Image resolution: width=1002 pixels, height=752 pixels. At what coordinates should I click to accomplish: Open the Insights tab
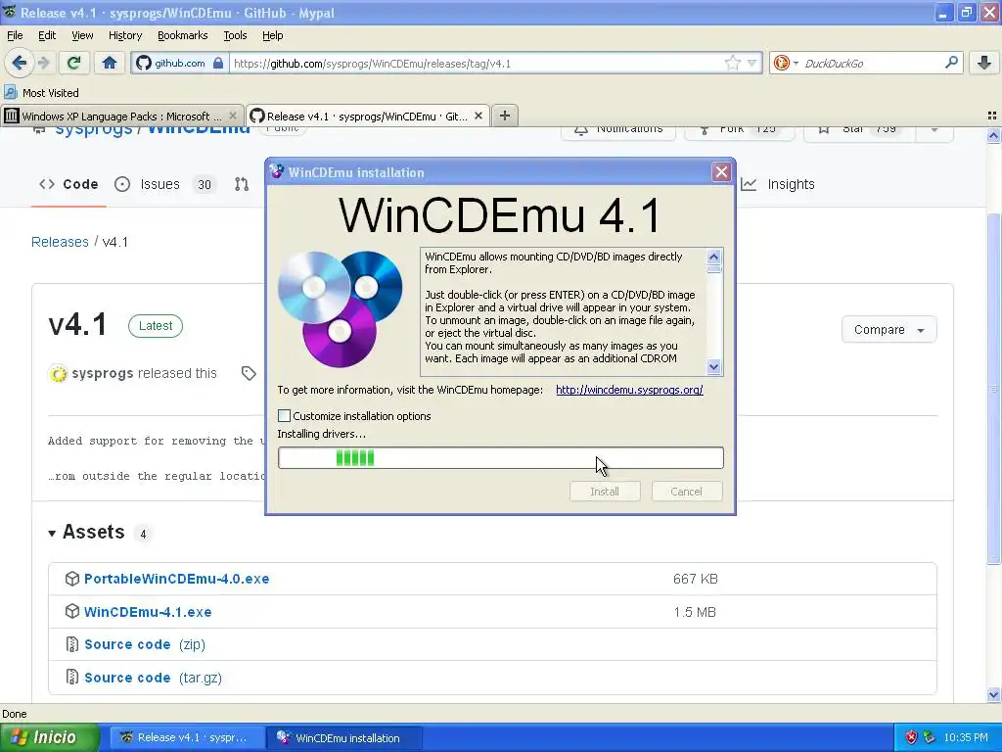point(778,184)
